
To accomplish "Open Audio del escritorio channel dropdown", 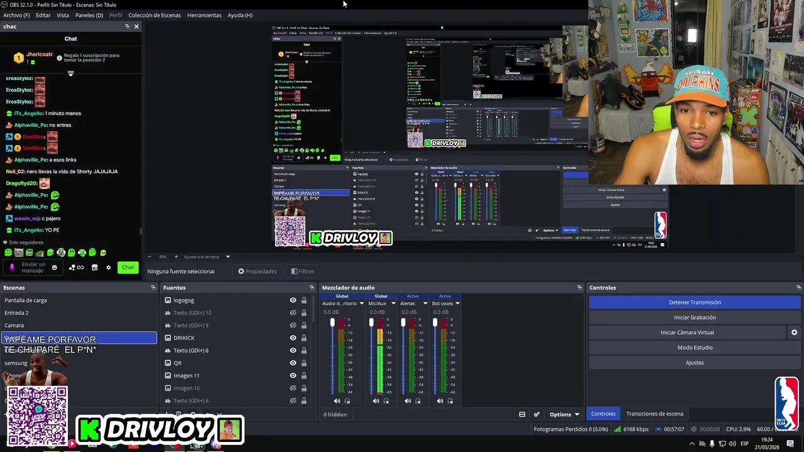I will tap(361, 303).
